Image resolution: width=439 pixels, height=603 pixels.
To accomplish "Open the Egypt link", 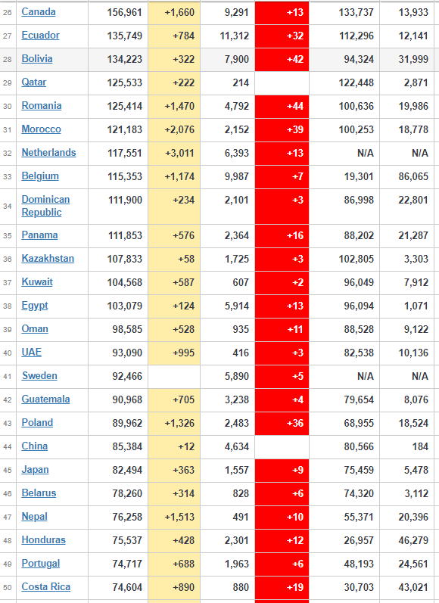I will pyautogui.click(x=35, y=306).
